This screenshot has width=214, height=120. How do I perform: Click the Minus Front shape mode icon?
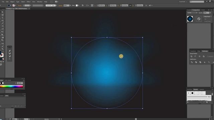tap(195, 56)
